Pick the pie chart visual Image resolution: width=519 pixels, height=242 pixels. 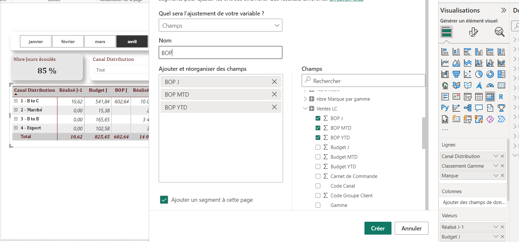coord(479,74)
